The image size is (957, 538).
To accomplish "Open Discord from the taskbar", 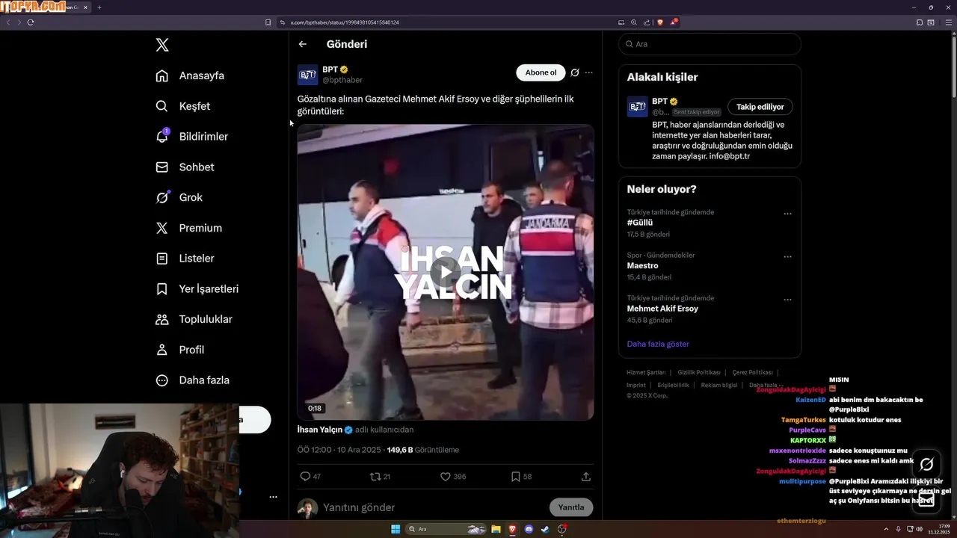I will coord(529,529).
